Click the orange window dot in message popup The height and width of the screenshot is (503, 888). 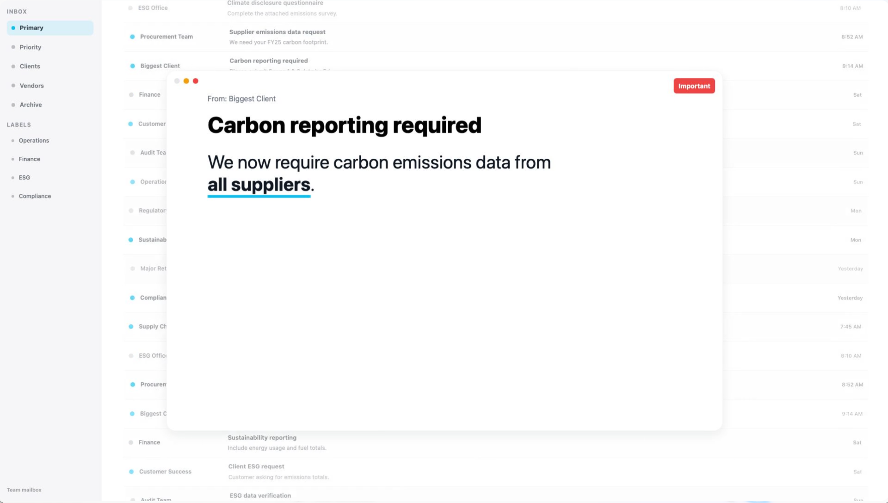(186, 81)
